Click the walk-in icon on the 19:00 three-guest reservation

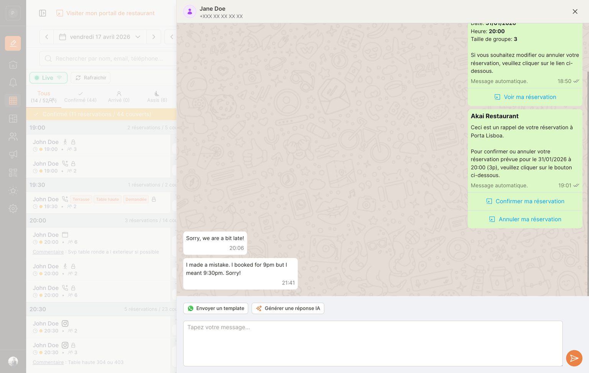65,142
